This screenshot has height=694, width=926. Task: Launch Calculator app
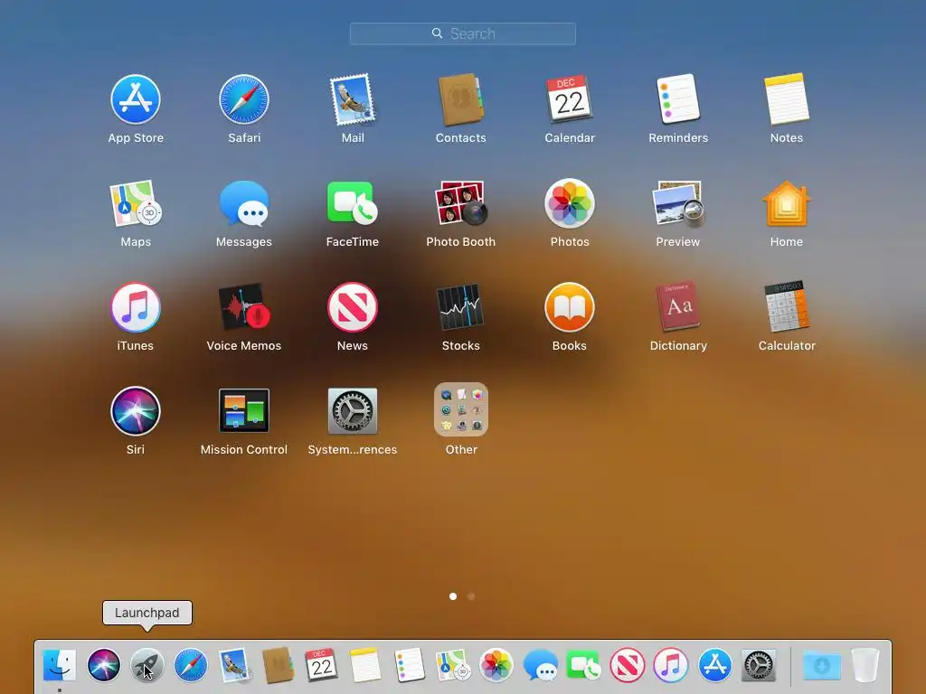click(787, 306)
